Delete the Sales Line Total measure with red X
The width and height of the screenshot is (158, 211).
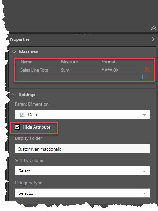147,70
